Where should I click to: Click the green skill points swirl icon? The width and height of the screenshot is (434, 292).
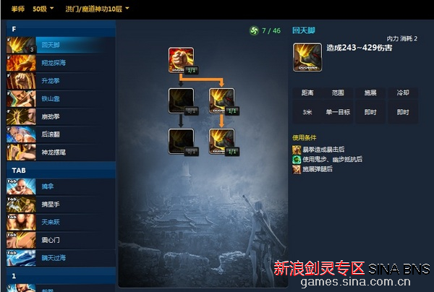tap(254, 30)
